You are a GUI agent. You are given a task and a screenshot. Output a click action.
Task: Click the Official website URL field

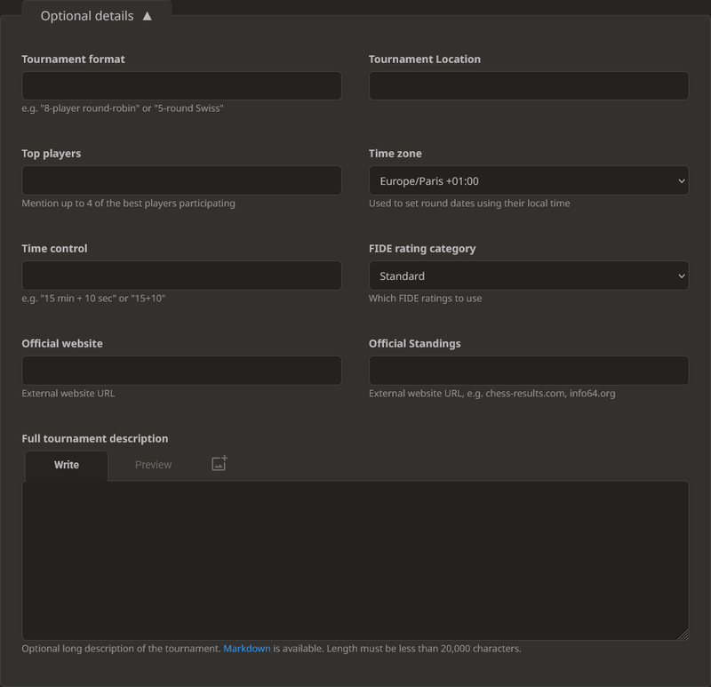[x=181, y=370]
